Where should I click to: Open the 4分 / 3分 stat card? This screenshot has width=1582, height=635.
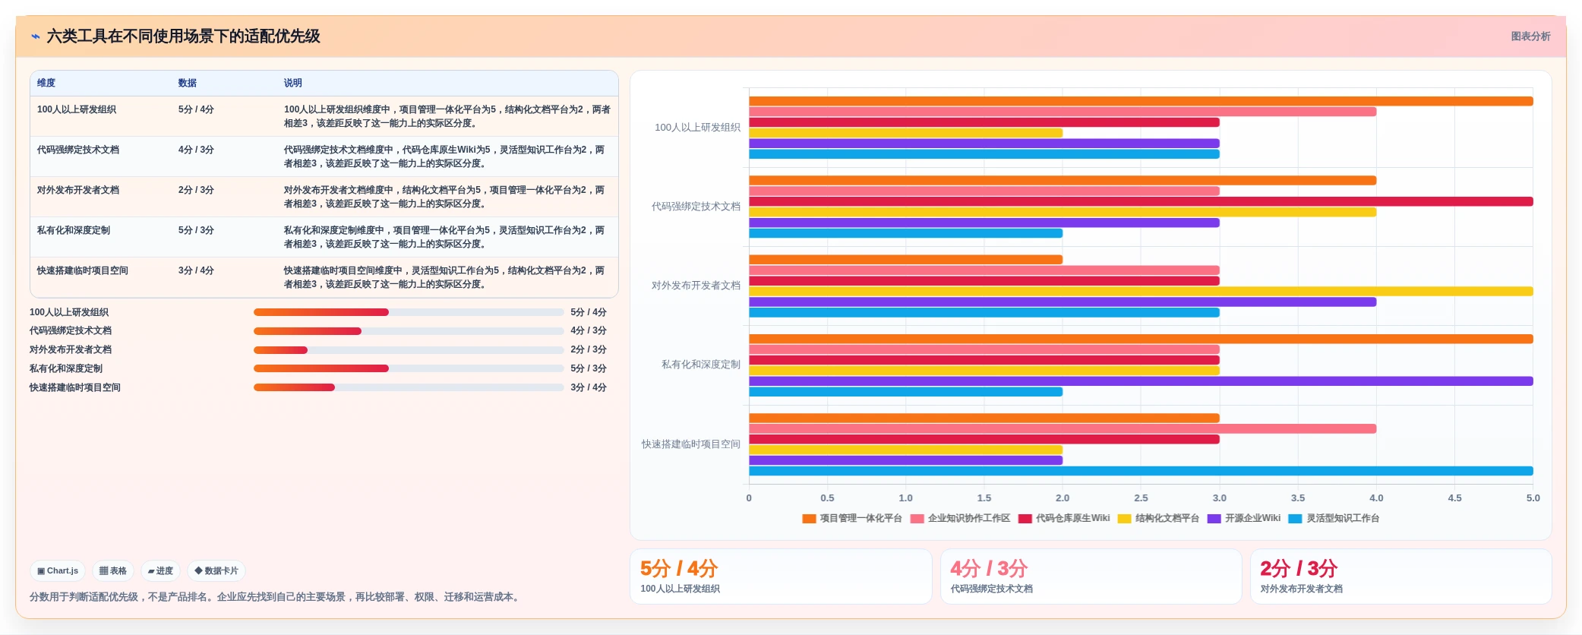click(x=1091, y=577)
